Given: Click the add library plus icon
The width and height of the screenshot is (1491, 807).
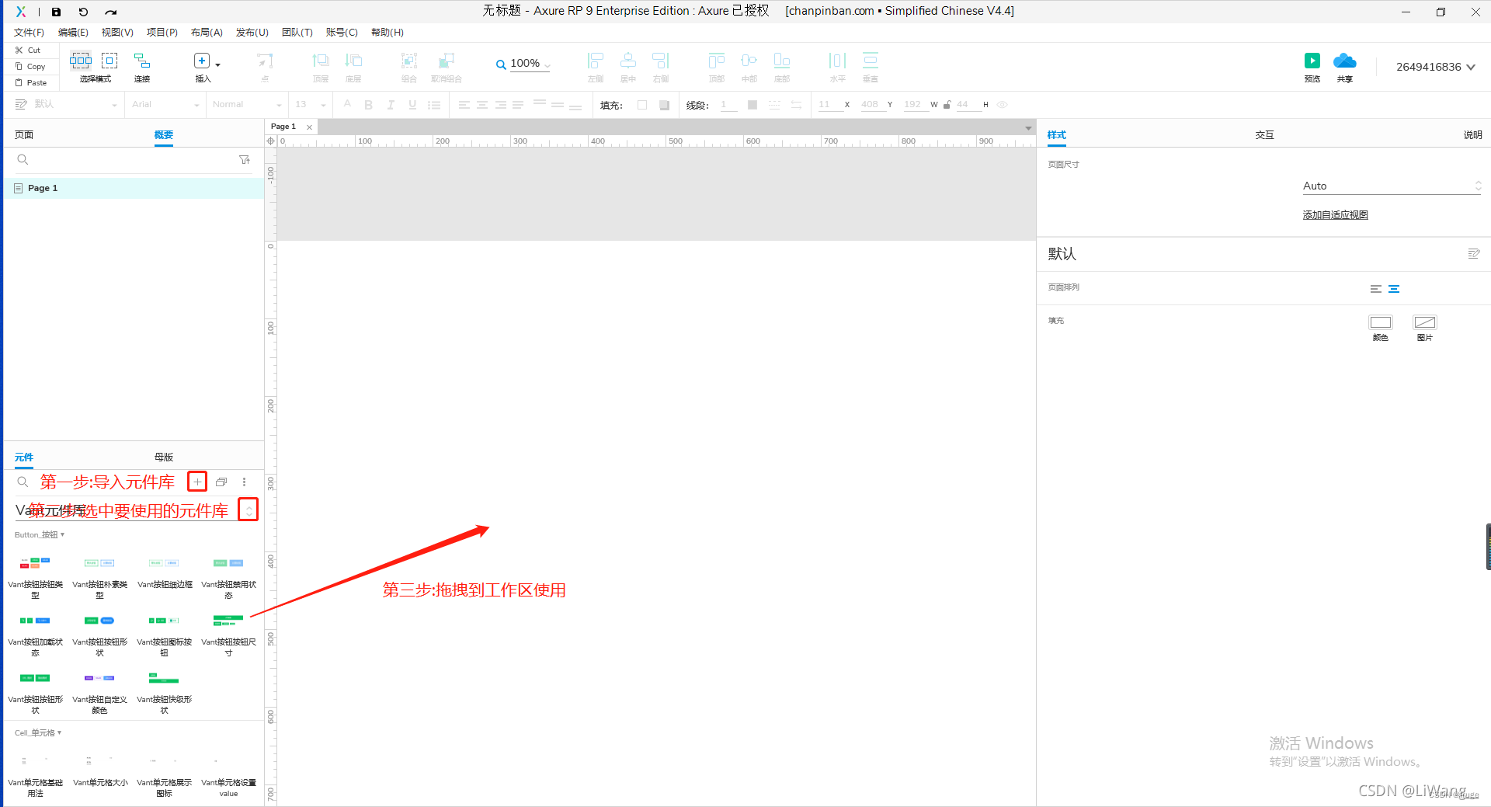Looking at the screenshot, I should click(x=197, y=482).
